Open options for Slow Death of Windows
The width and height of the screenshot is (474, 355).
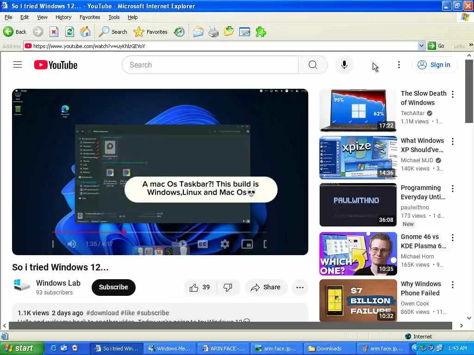click(x=453, y=94)
